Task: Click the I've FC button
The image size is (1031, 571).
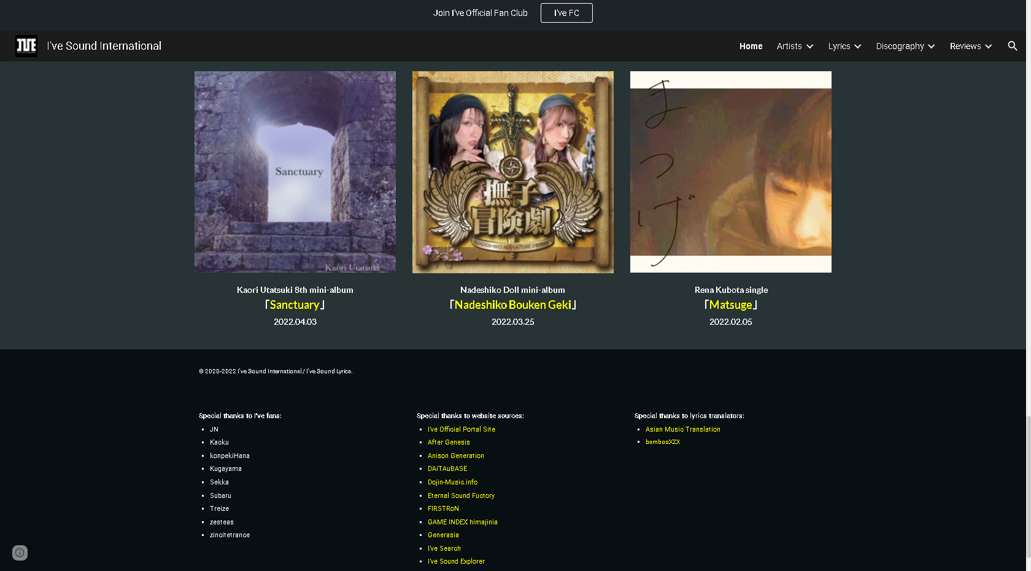Action: [x=566, y=13]
